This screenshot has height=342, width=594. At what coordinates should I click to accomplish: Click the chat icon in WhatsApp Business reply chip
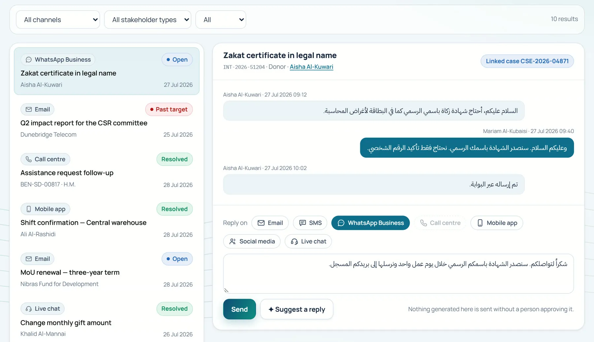341,223
